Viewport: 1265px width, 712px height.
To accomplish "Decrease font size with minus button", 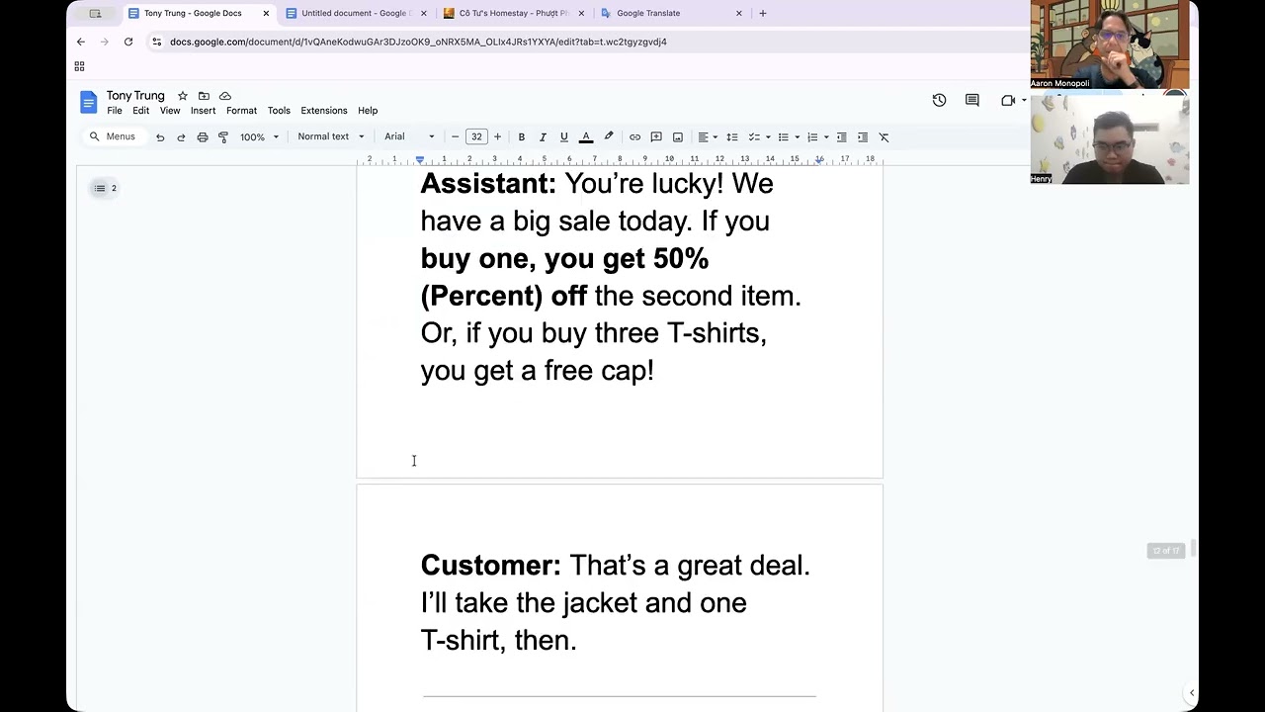I will pos(455,136).
